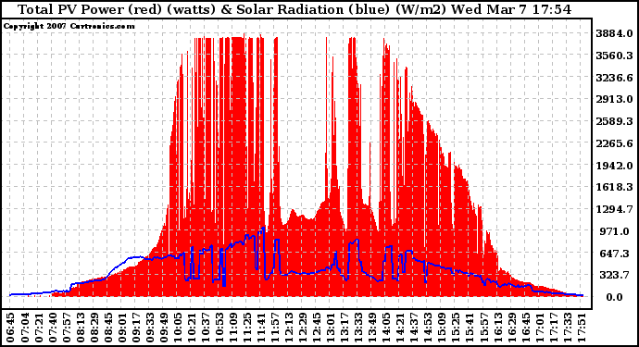Click the chart title text

(x=294, y=9)
